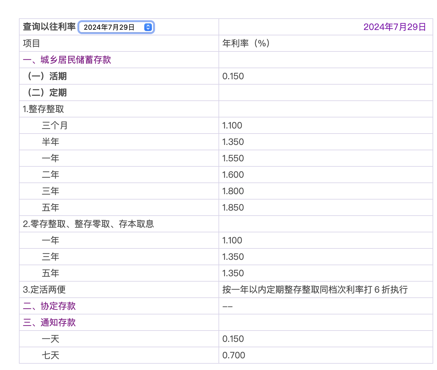Click the （一）活期 row label
The image size is (437, 370).
point(47,76)
